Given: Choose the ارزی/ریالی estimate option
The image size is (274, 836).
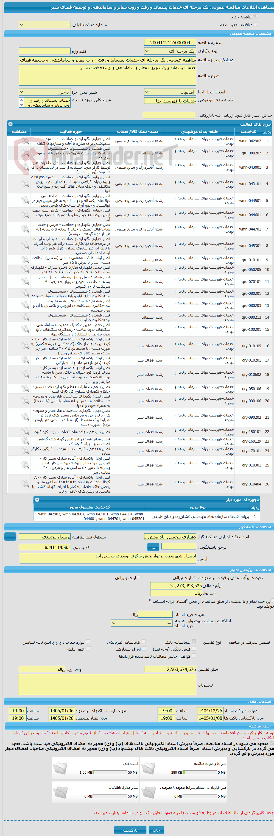Looking at the screenshot, I should 194,577.
